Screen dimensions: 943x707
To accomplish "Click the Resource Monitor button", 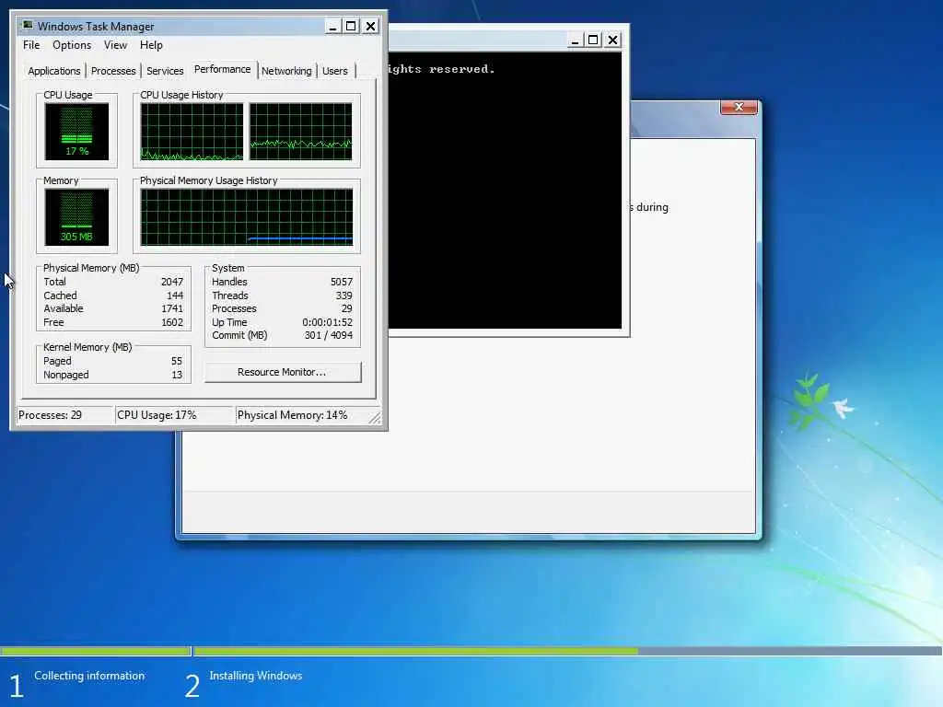I will coord(283,372).
